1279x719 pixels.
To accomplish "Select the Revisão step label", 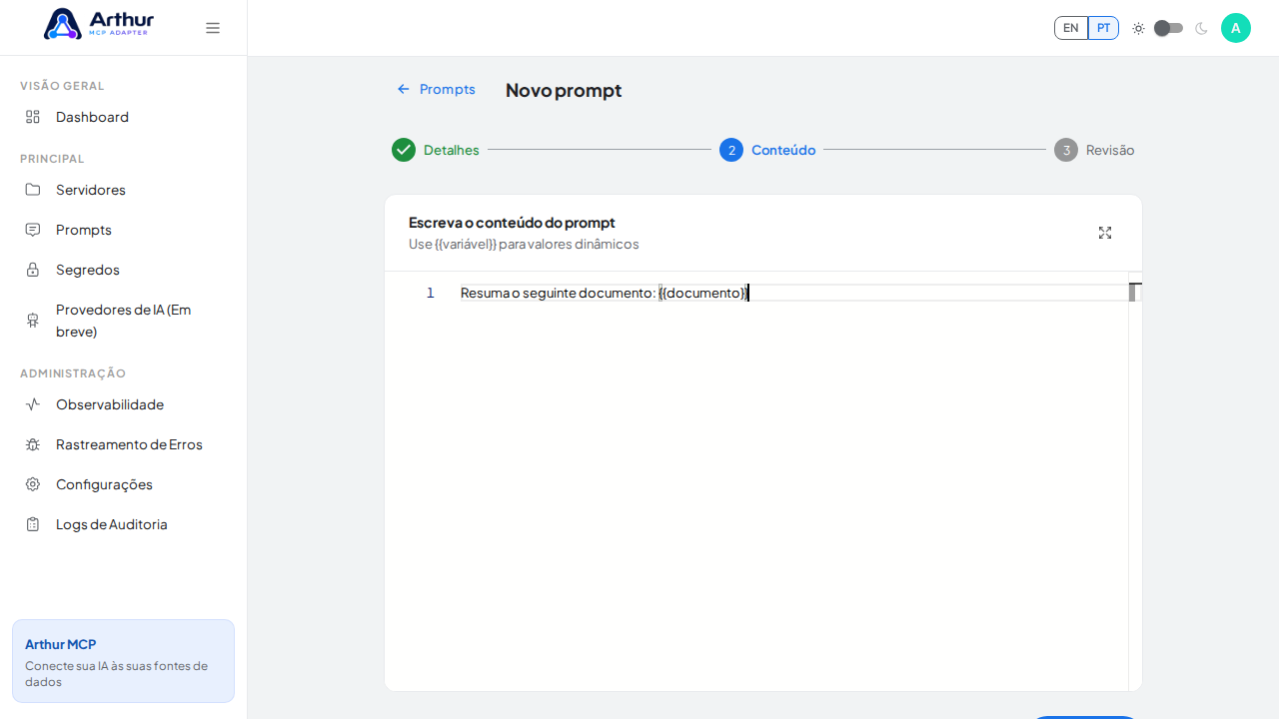I will tap(1110, 150).
